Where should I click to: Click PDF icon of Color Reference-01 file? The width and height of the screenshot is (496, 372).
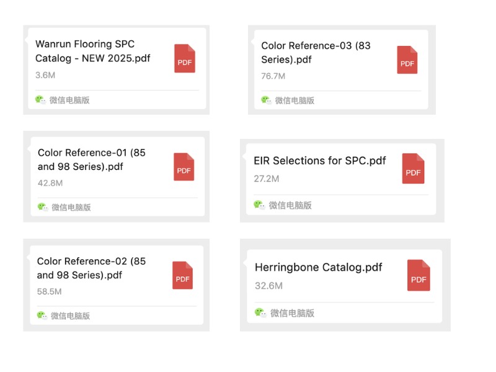click(184, 167)
